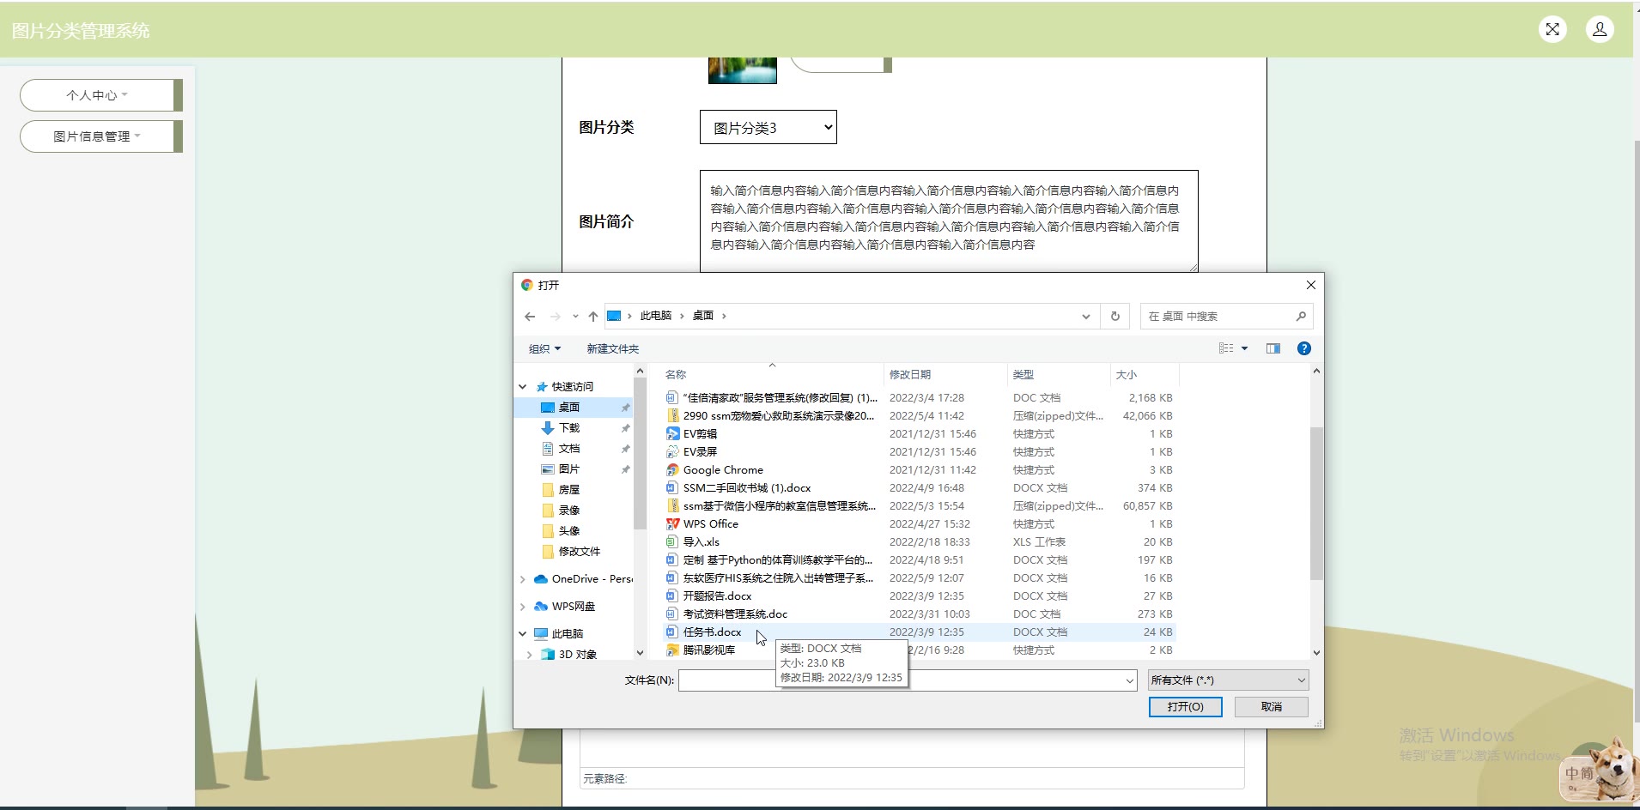Expand the OneDrive tree node
Screen dimensions: 1640x810
pos(523,579)
